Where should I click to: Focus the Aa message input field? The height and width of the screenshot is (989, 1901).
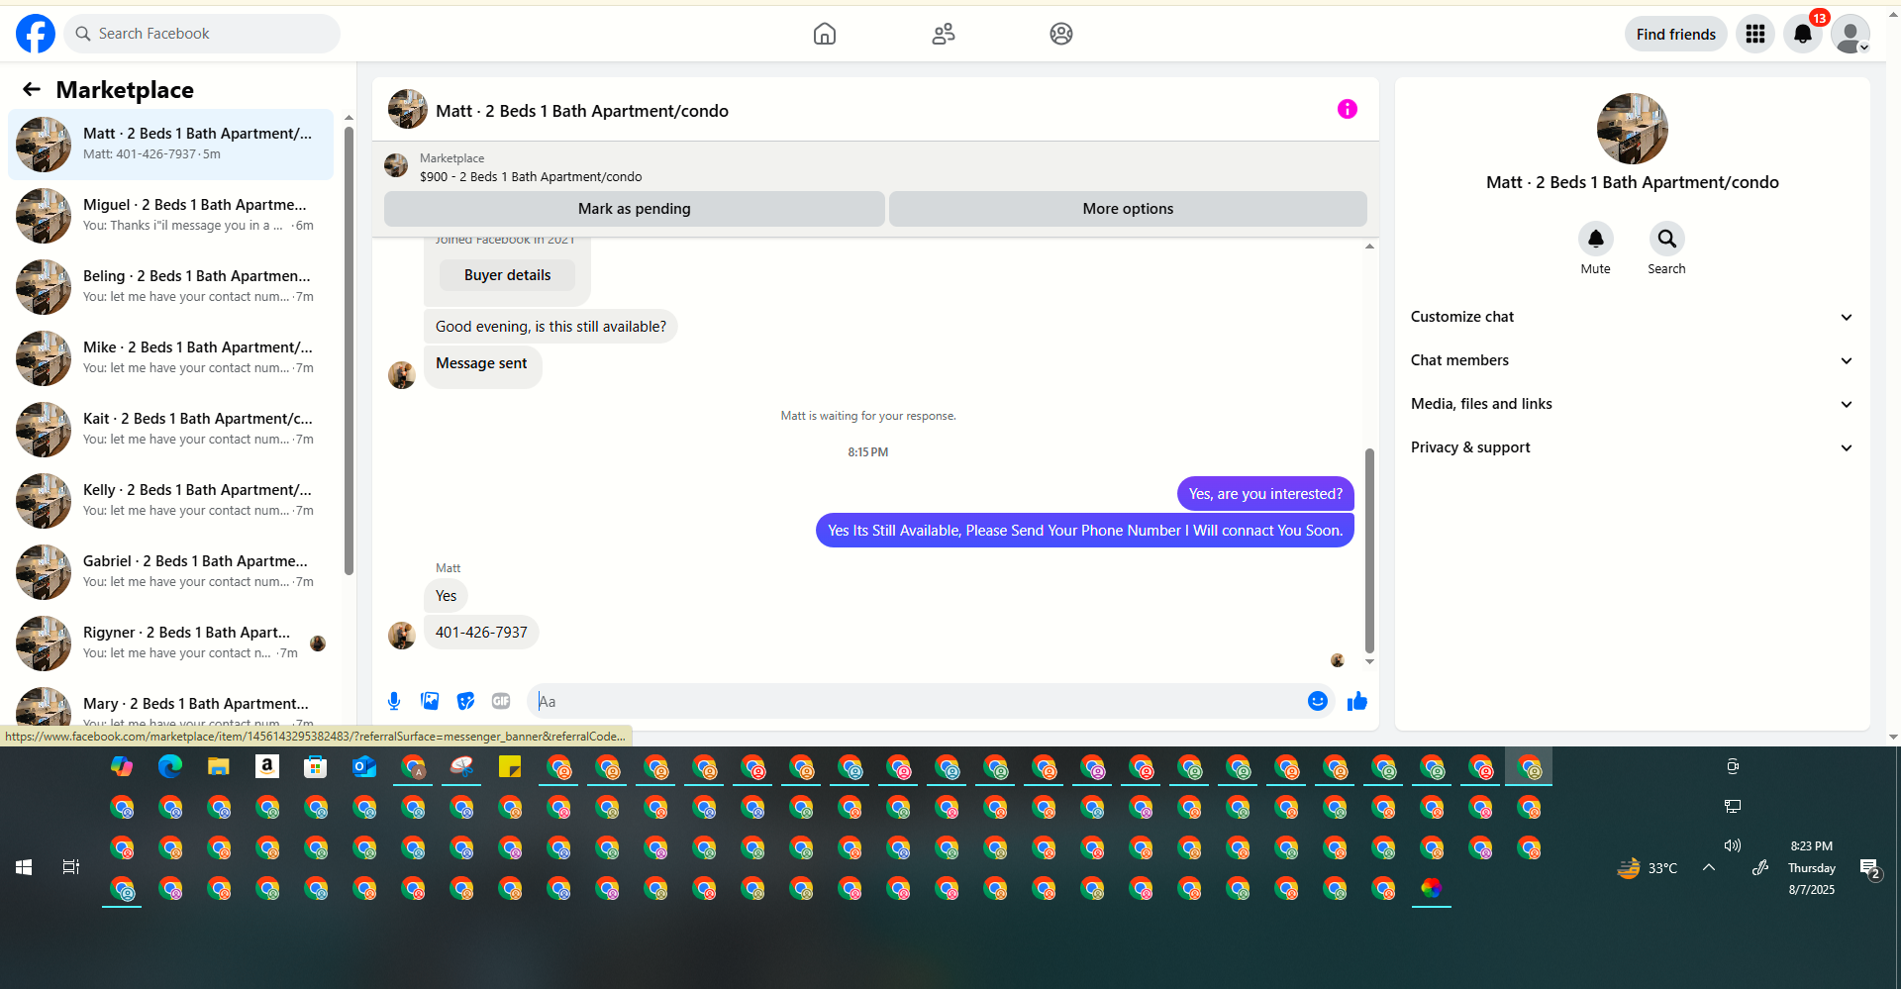click(x=918, y=701)
